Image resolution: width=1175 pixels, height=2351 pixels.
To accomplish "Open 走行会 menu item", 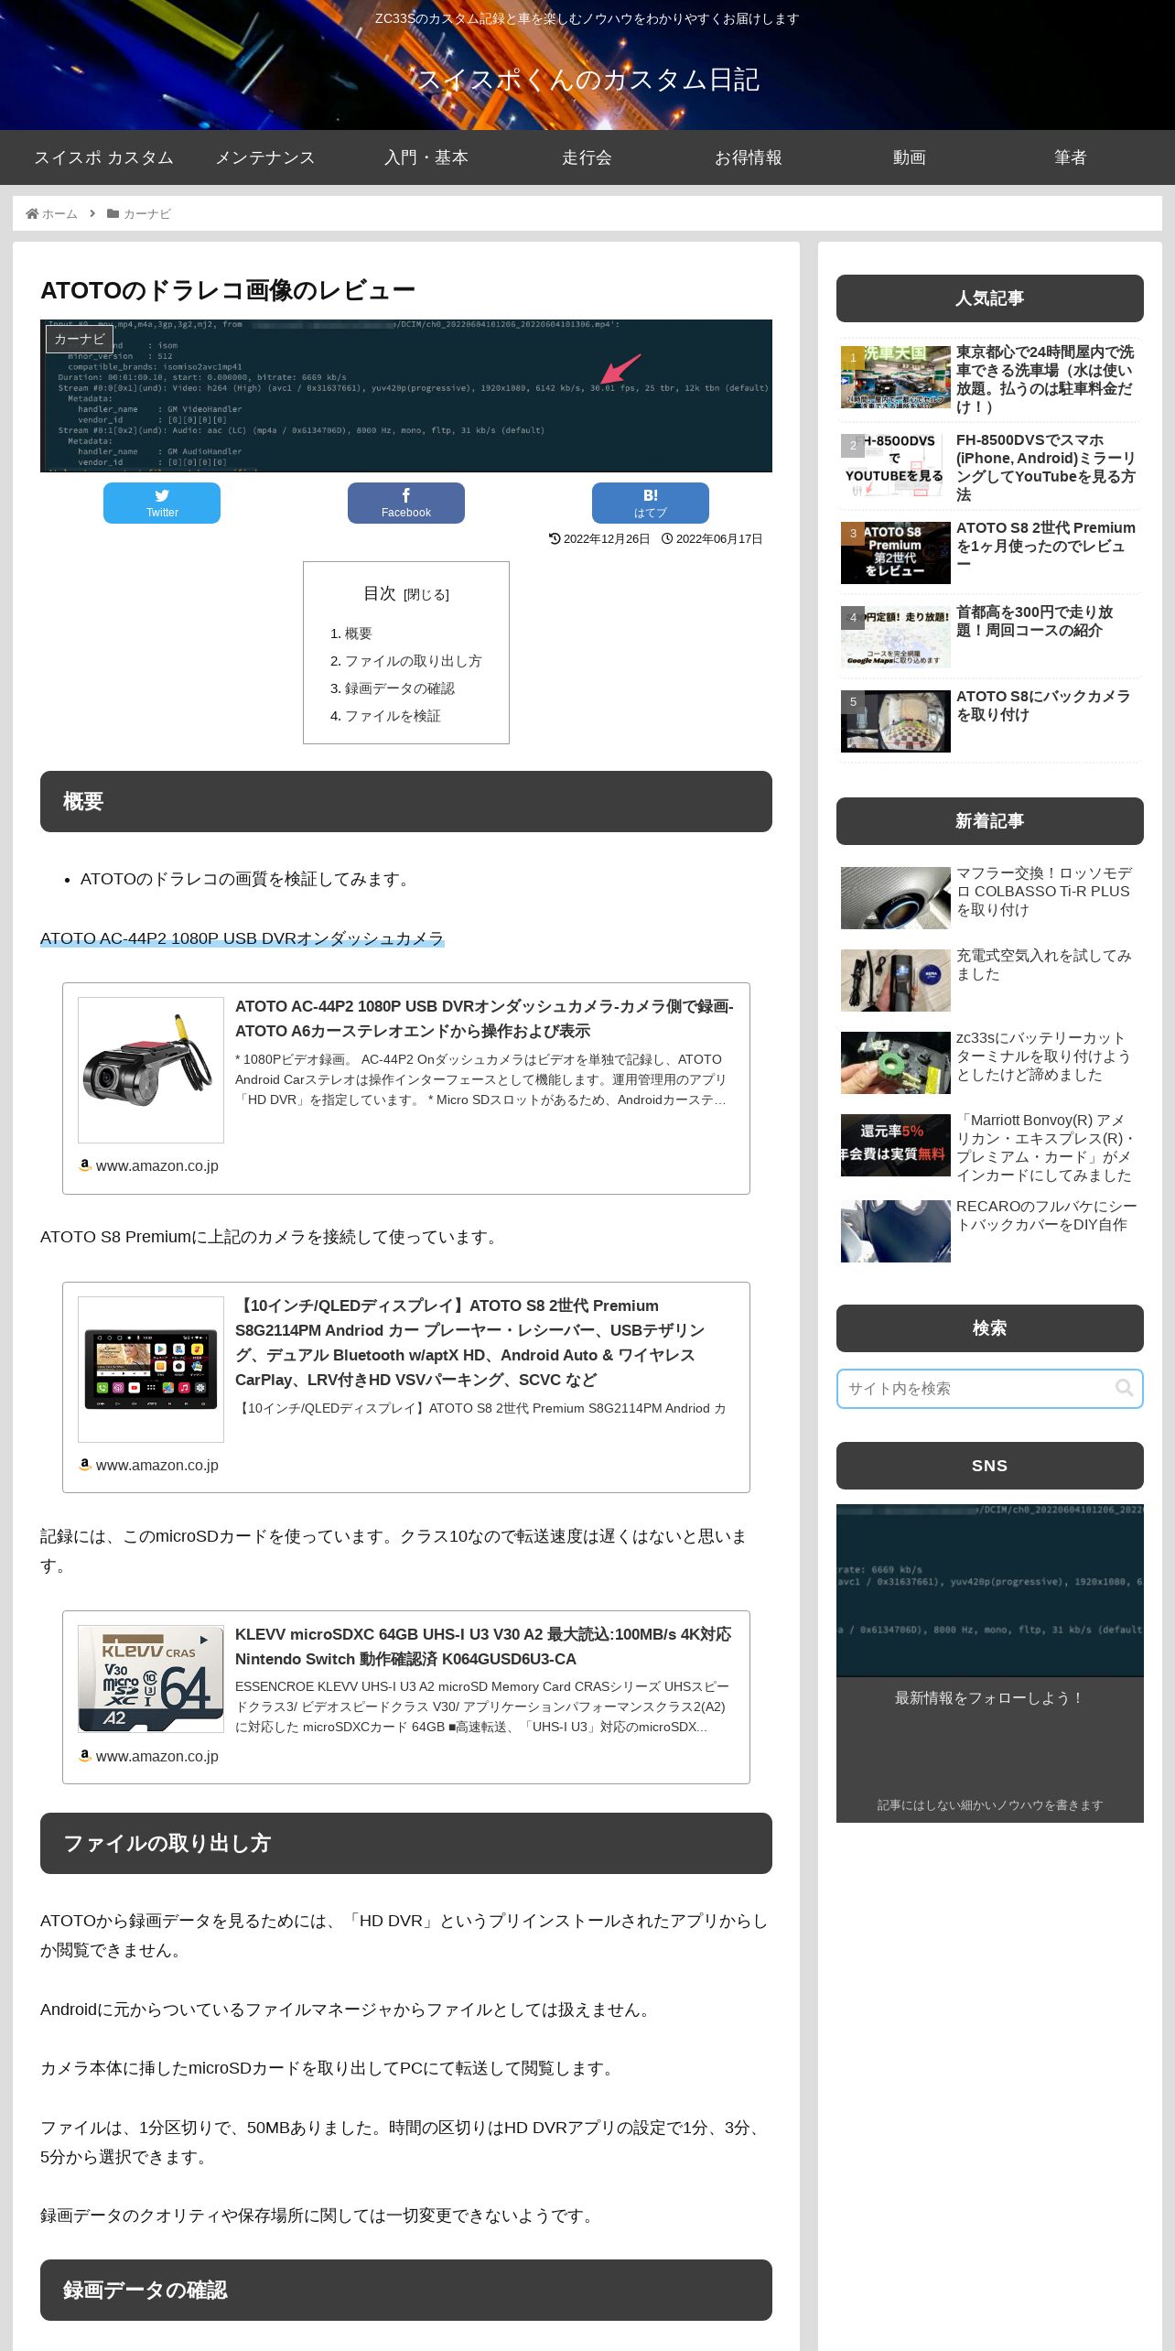I will point(587,157).
